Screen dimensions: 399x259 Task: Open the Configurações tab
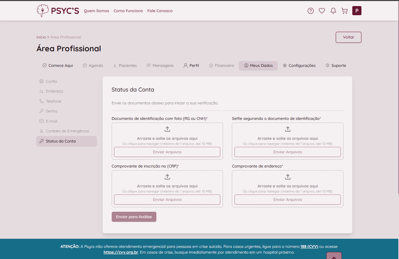(299, 66)
